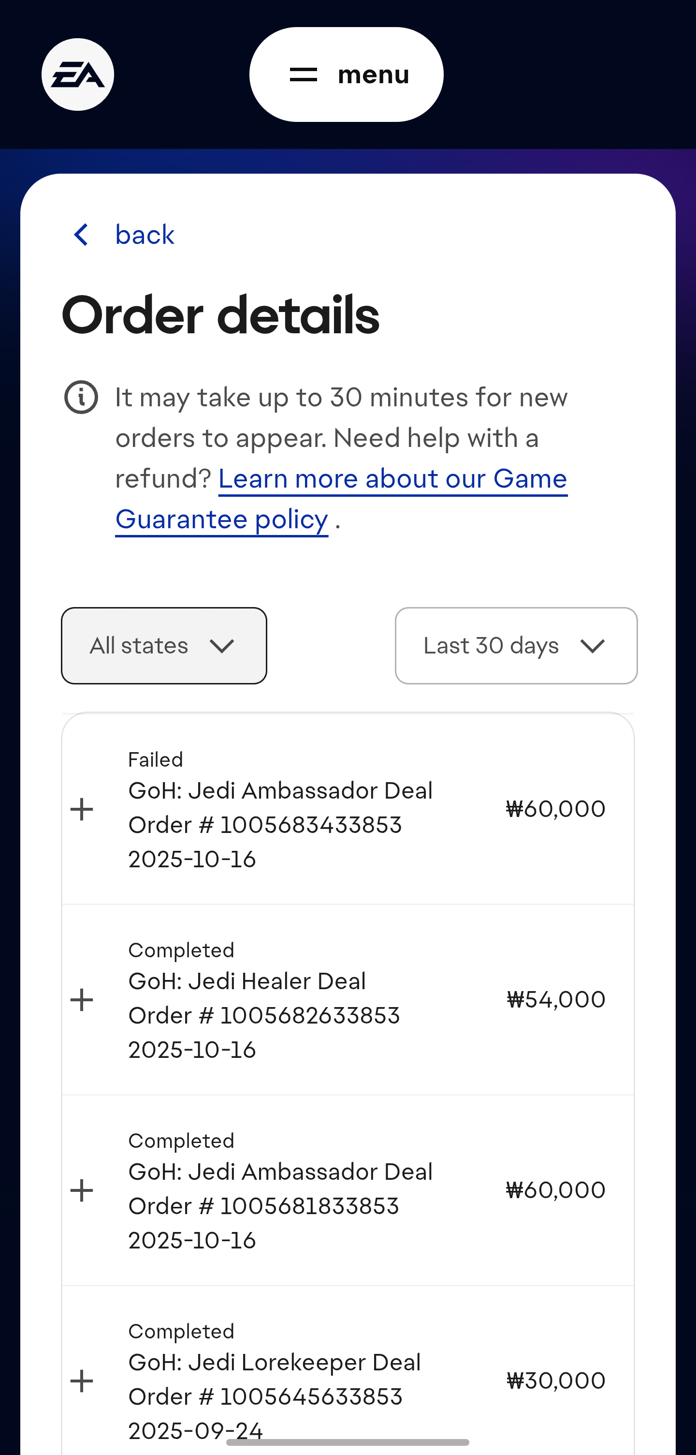Screen dimensions: 696x1455
Task: Open the All states filter dropdown
Action: pos(164,646)
